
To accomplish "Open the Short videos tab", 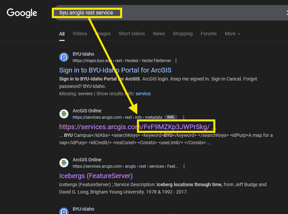I will coord(132,34).
